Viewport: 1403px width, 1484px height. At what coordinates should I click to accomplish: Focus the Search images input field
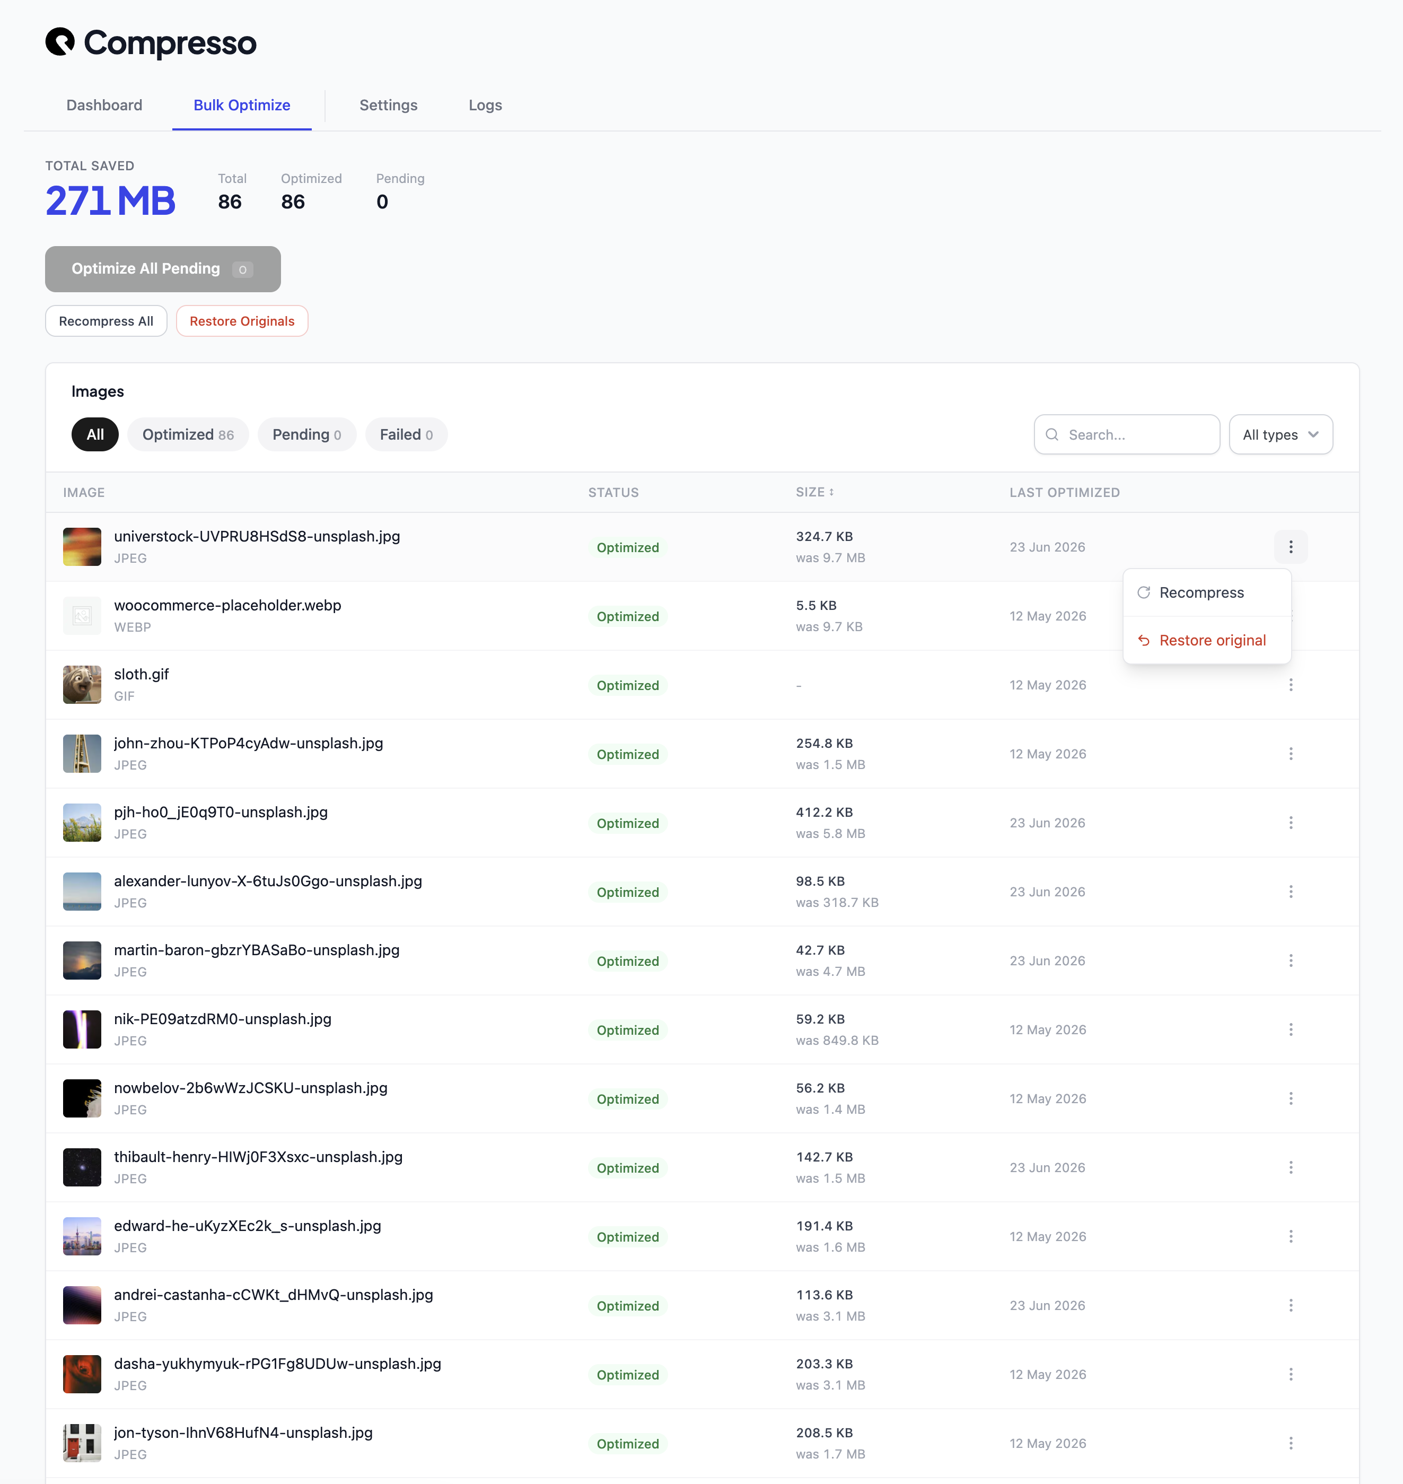pyautogui.click(x=1126, y=434)
